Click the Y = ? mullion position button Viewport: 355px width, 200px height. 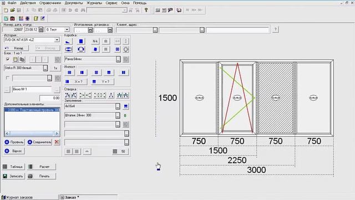[103, 82]
